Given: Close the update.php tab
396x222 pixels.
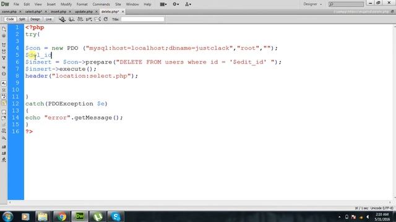Looking at the screenshot, I should (x=97, y=12).
